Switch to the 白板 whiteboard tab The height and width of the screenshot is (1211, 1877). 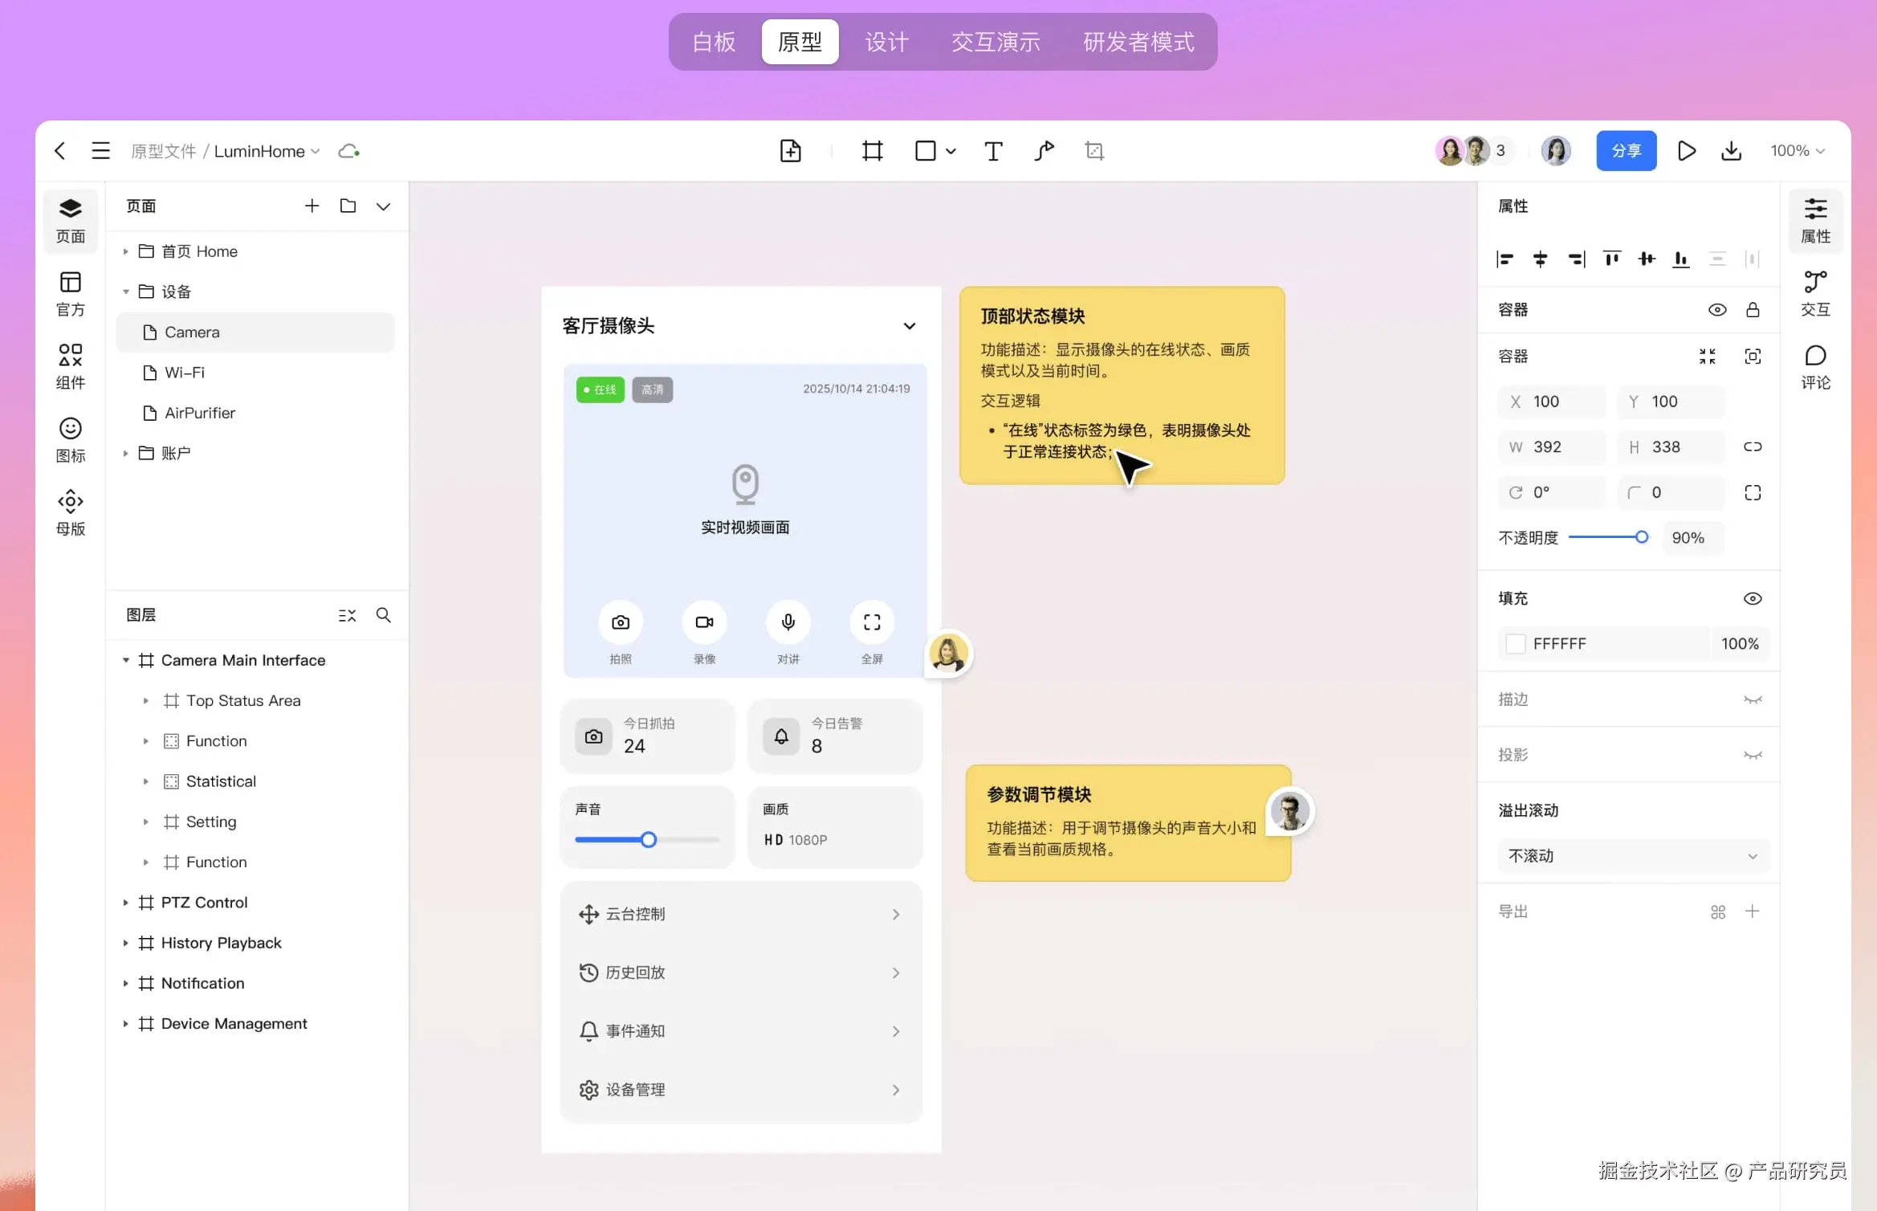(714, 42)
